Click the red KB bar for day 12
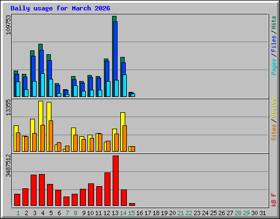 click(107, 189)
